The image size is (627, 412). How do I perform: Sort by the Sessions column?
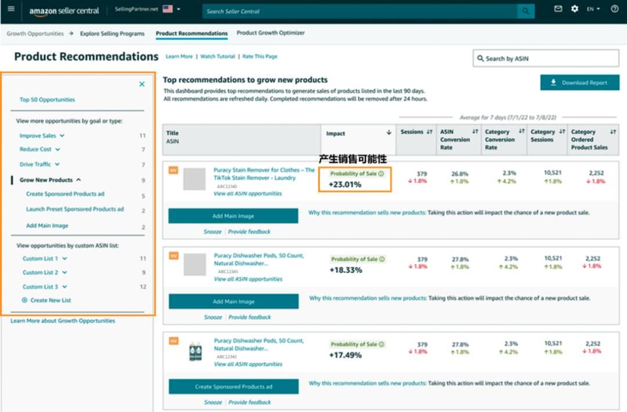click(x=429, y=132)
